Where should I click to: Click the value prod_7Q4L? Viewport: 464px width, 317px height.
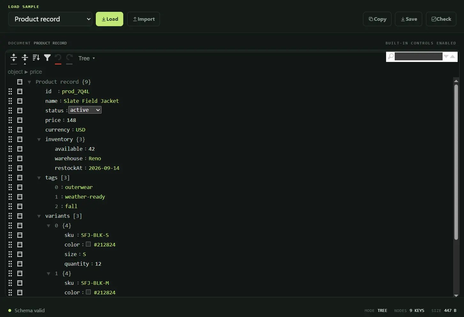coord(76,91)
